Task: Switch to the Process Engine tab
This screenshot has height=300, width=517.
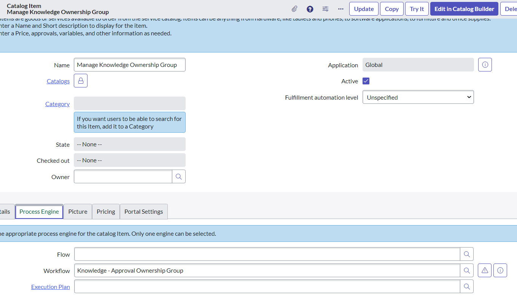Action: point(39,211)
